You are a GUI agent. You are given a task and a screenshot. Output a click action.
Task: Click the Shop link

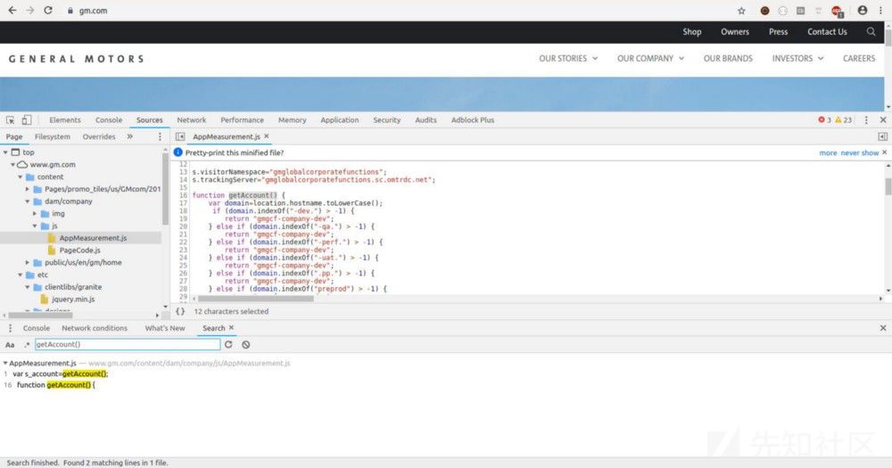pos(692,32)
